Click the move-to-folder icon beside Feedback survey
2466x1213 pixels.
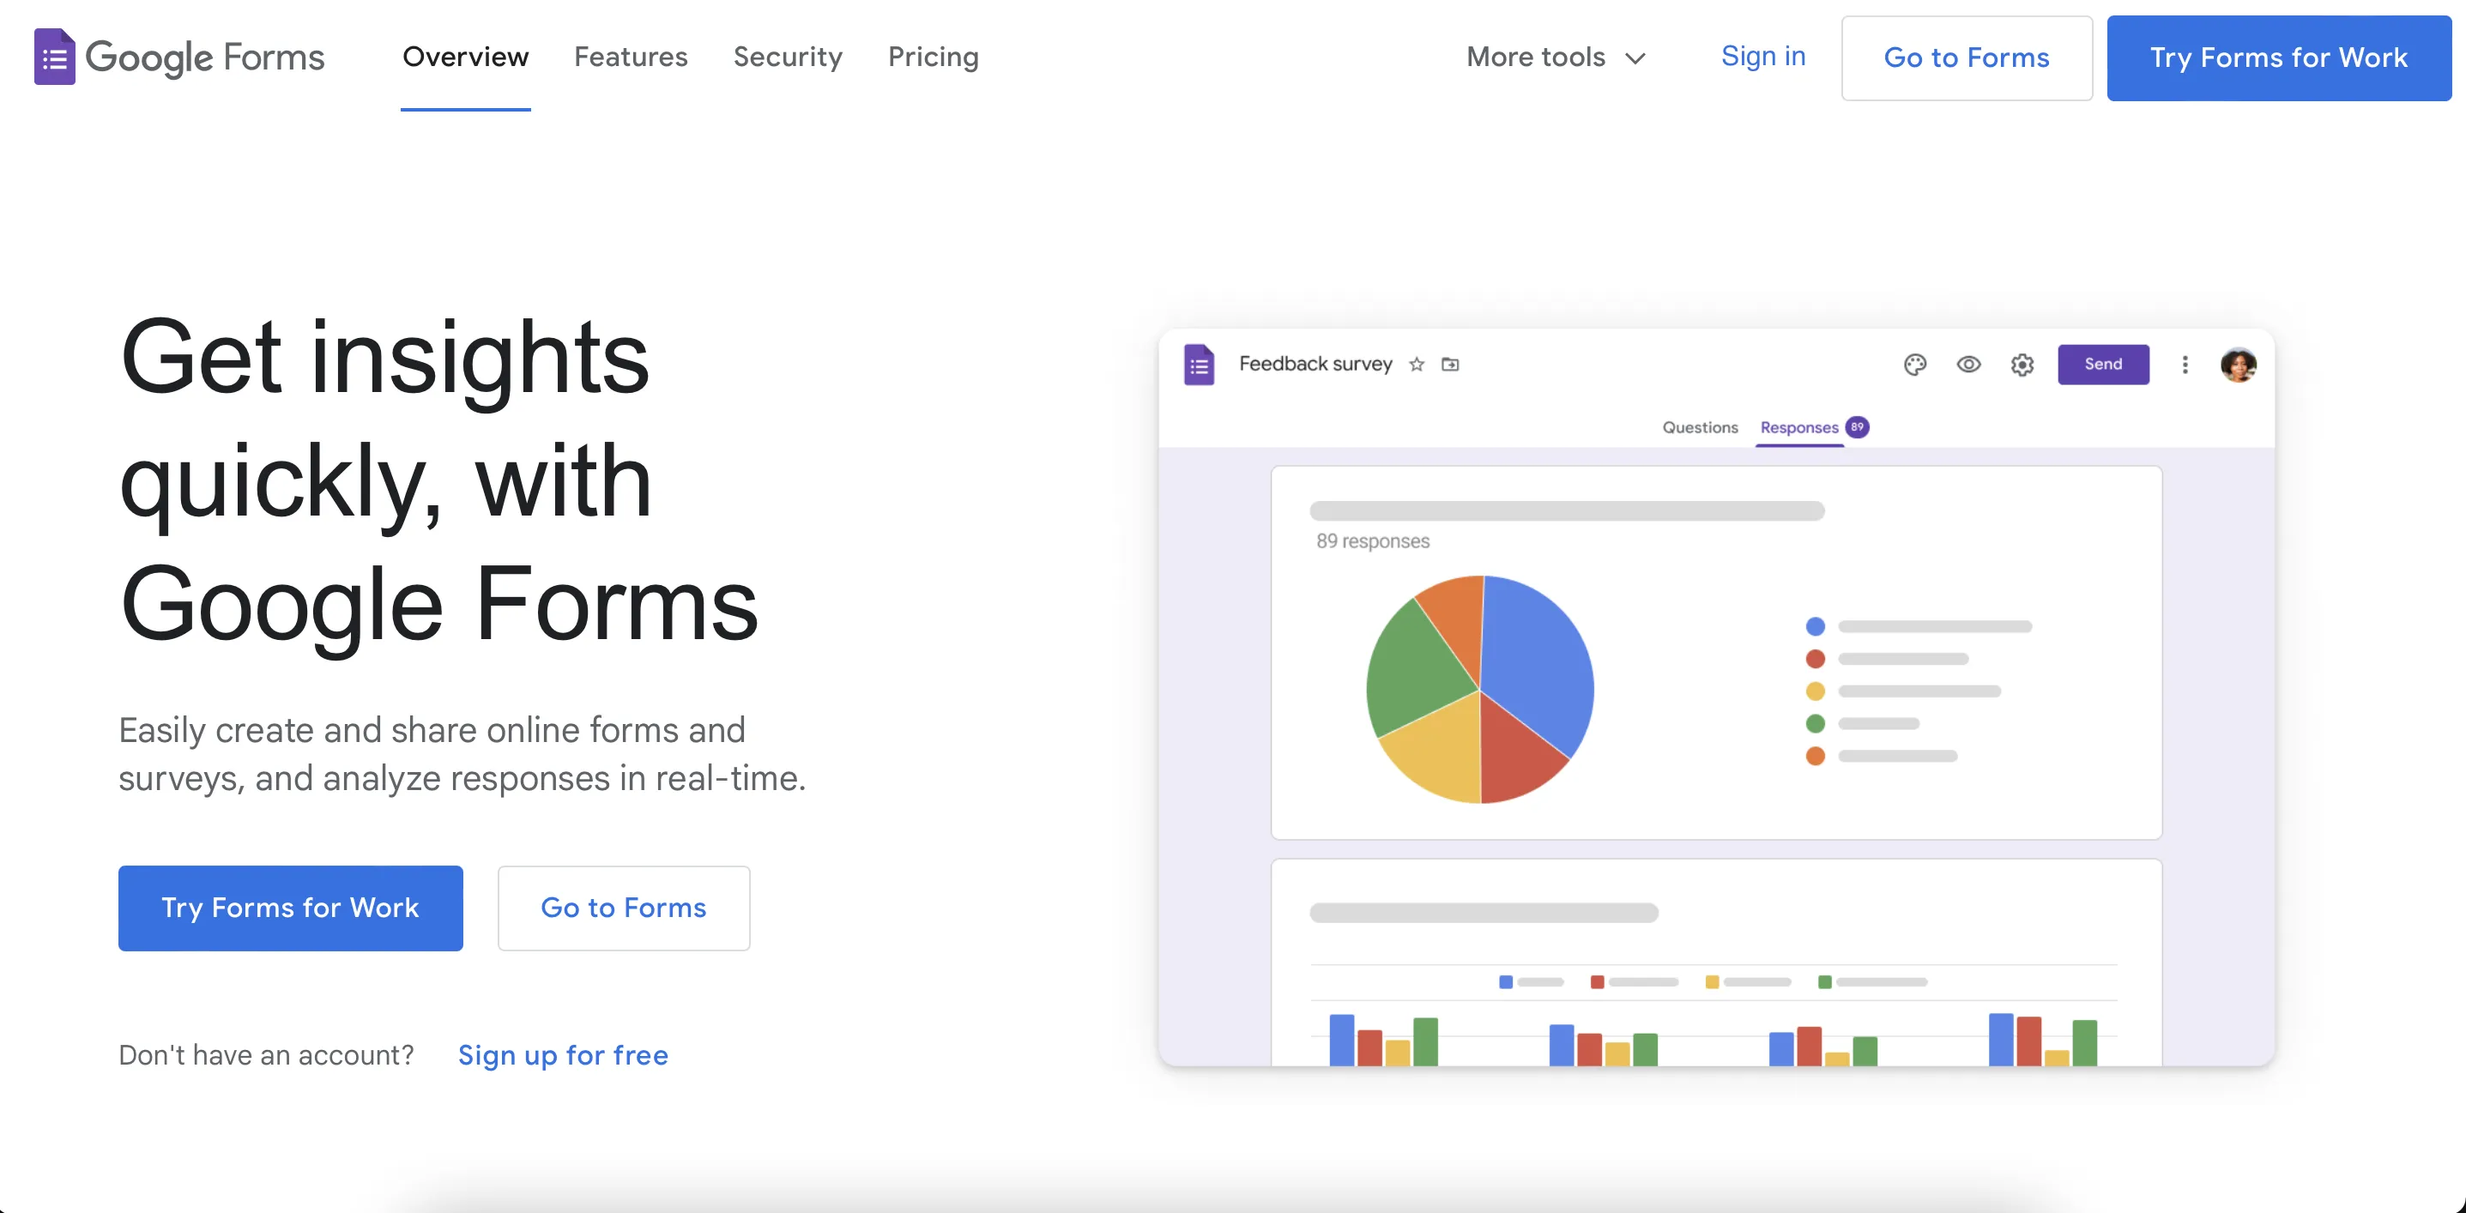pyautogui.click(x=1450, y=364)
